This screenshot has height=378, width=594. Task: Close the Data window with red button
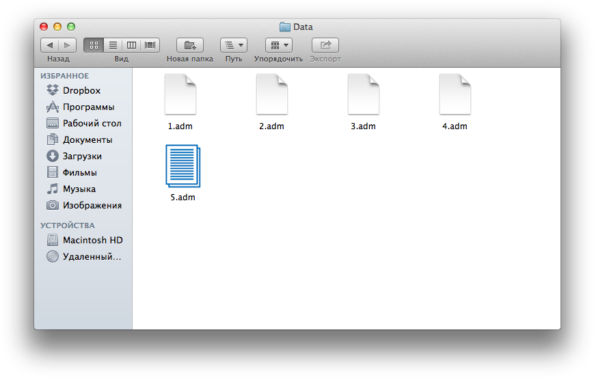click(44, 27)
